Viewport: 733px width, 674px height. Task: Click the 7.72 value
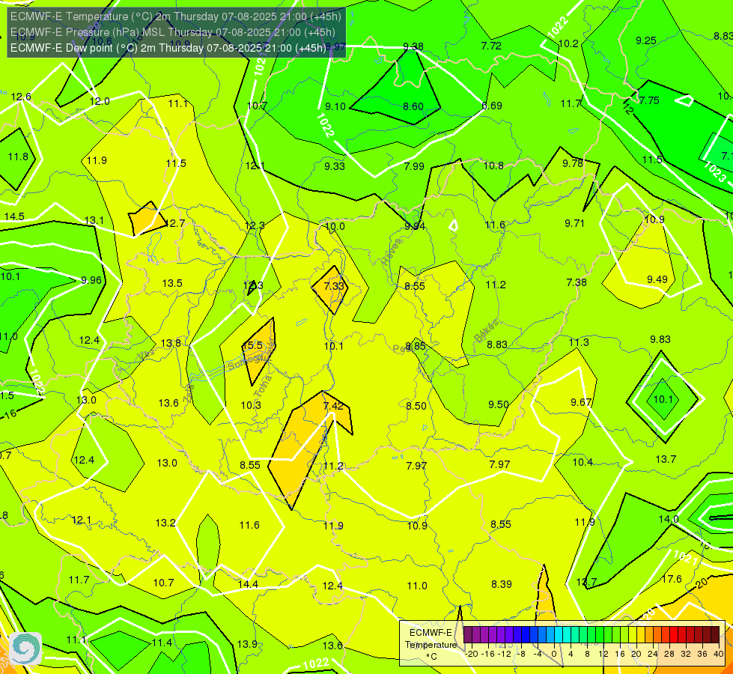click(x=491, y=46)
